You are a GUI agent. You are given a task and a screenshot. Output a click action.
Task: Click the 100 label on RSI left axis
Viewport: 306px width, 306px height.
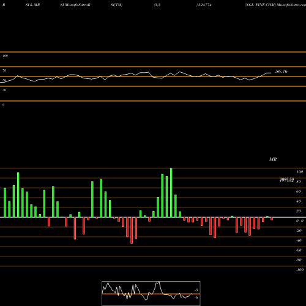(5, 56)
